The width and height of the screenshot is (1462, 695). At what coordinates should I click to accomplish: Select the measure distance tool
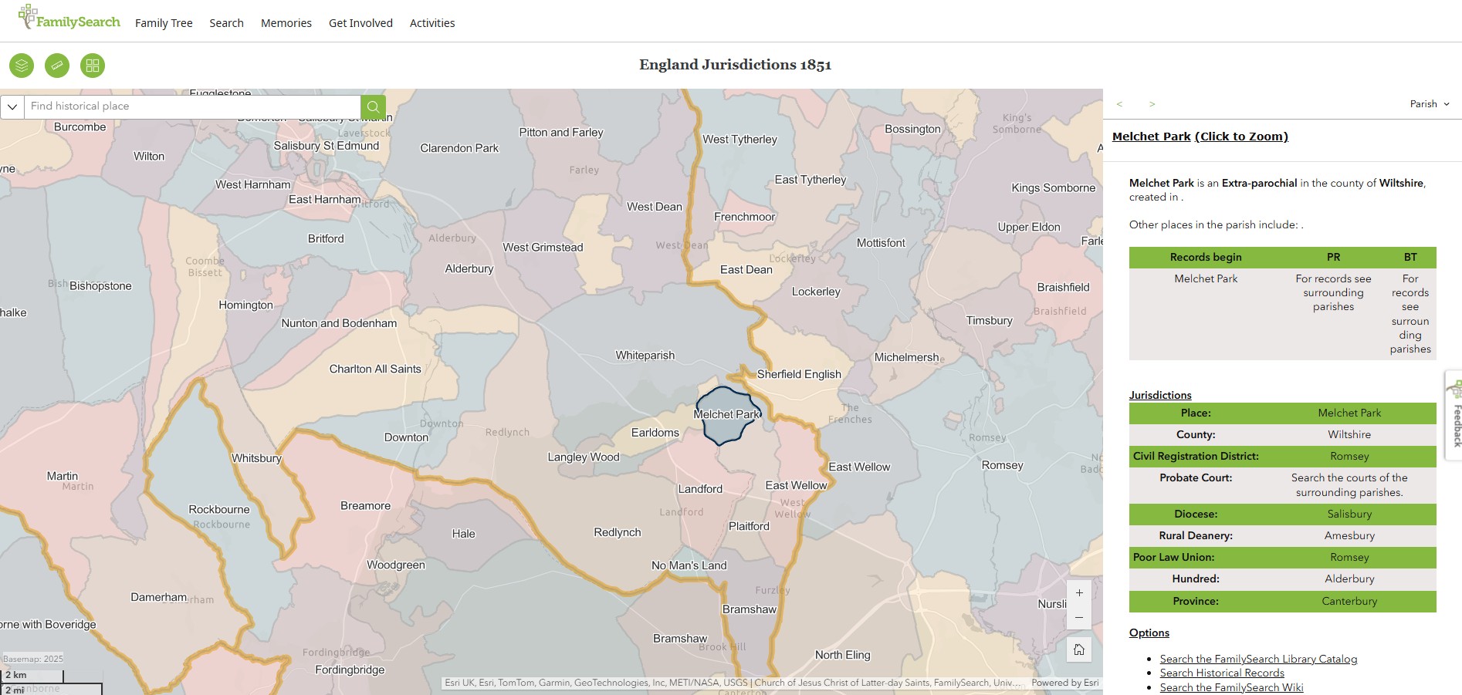[x=56, y=66]
